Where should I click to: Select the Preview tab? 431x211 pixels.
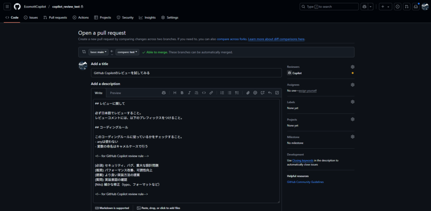click(x=115, y=93)
